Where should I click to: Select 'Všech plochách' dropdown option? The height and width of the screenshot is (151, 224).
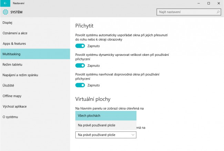pos(106,115)
